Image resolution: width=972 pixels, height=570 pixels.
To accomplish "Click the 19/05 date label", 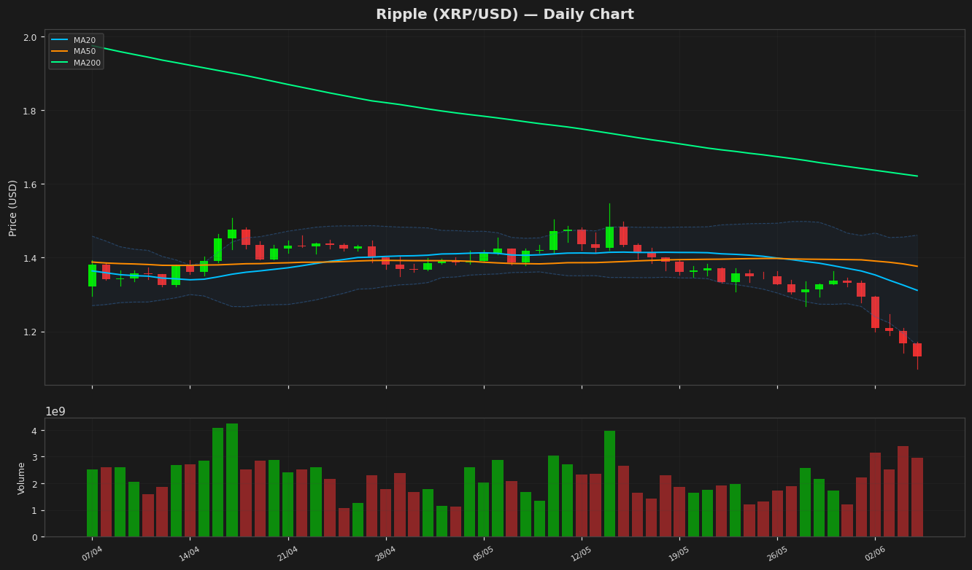I will (679, 553).
